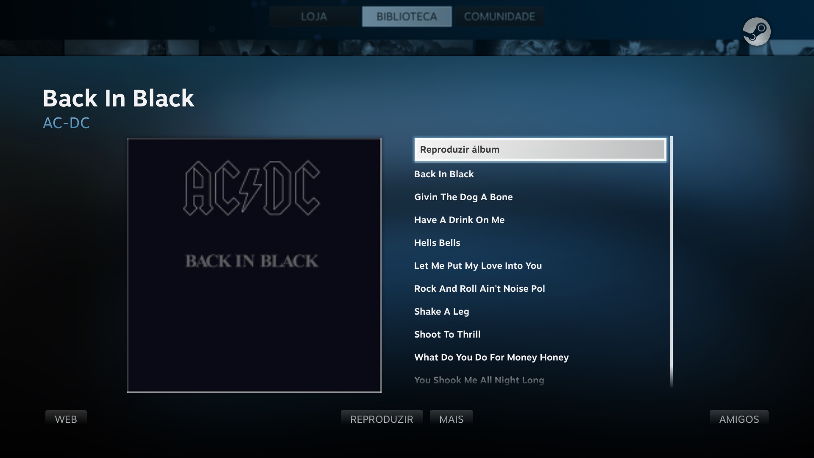Switch to the LOJA tab

coord(314,17)
